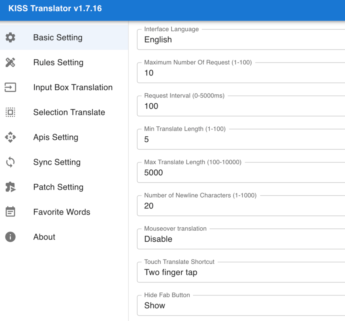Click the Maximum Number Of Request field
This screenshot has width=345, height=321.
[241, 73]
